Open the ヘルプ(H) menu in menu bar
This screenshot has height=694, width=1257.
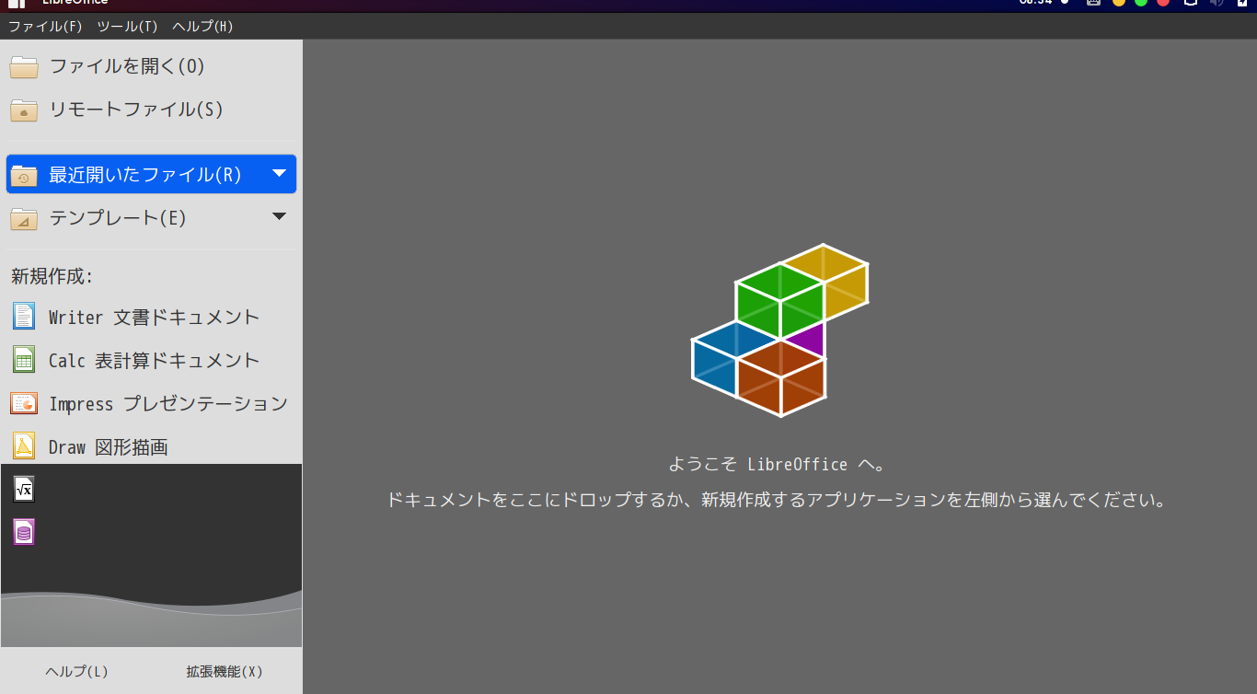[202, 27]
